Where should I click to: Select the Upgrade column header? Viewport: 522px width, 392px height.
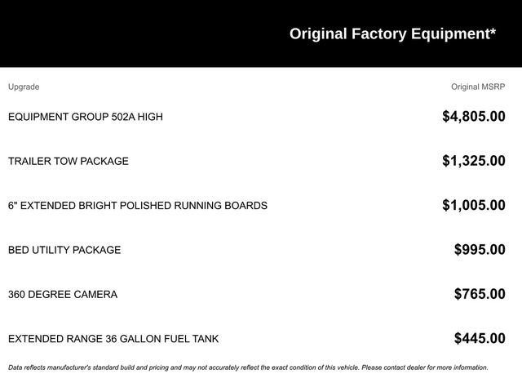tap(24, 87)
